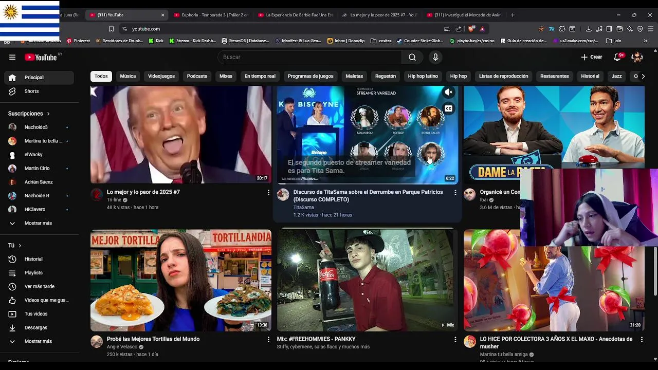The width and height of the screenshot is (658, 370).
Task: Open the browser extensions puzzle icon
Action: (562, 29)
